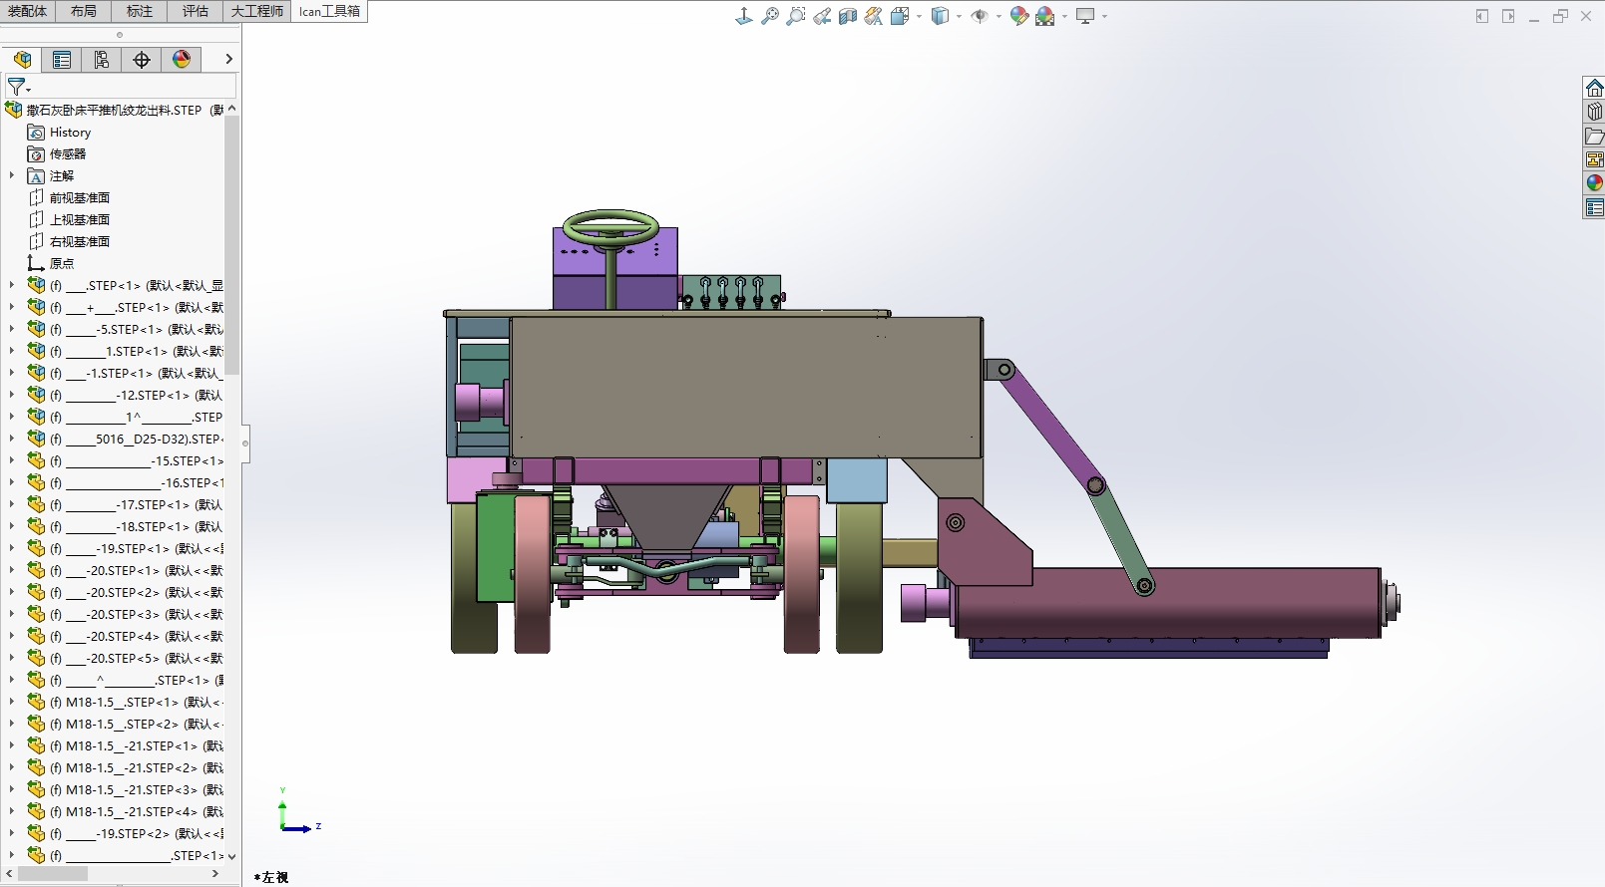
Task: Select the 原点 origin item
Action: point(62,264)
